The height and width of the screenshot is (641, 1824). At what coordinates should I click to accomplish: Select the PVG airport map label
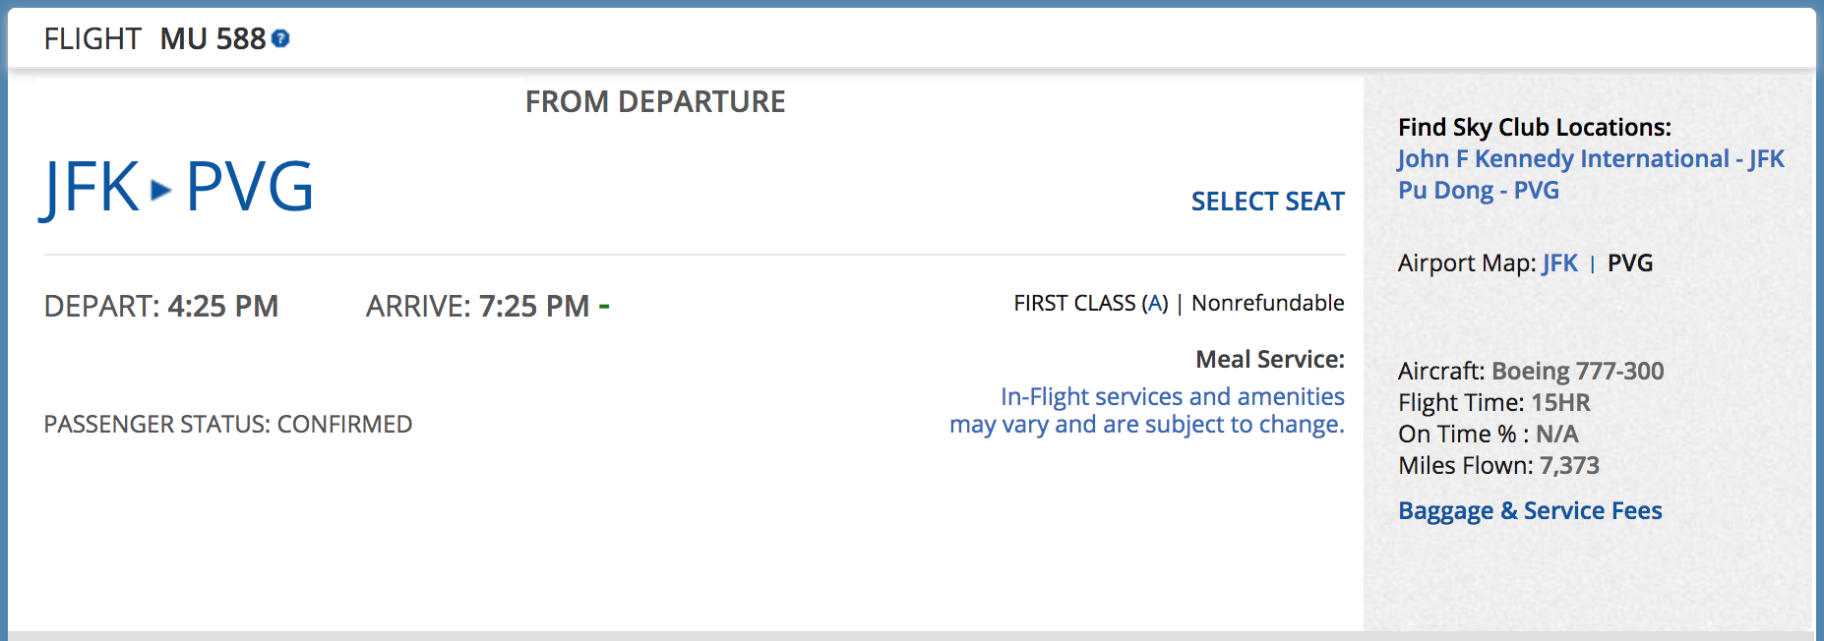1630,263
